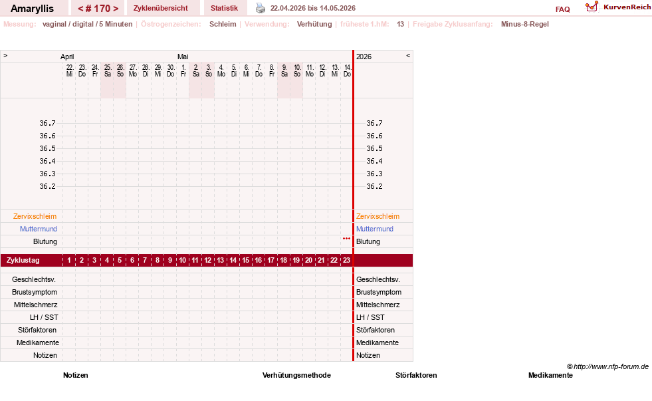This screenshot has width=652, height=401.
Task: Click the right Zervixschleim label
Action: tap(378, 216)
